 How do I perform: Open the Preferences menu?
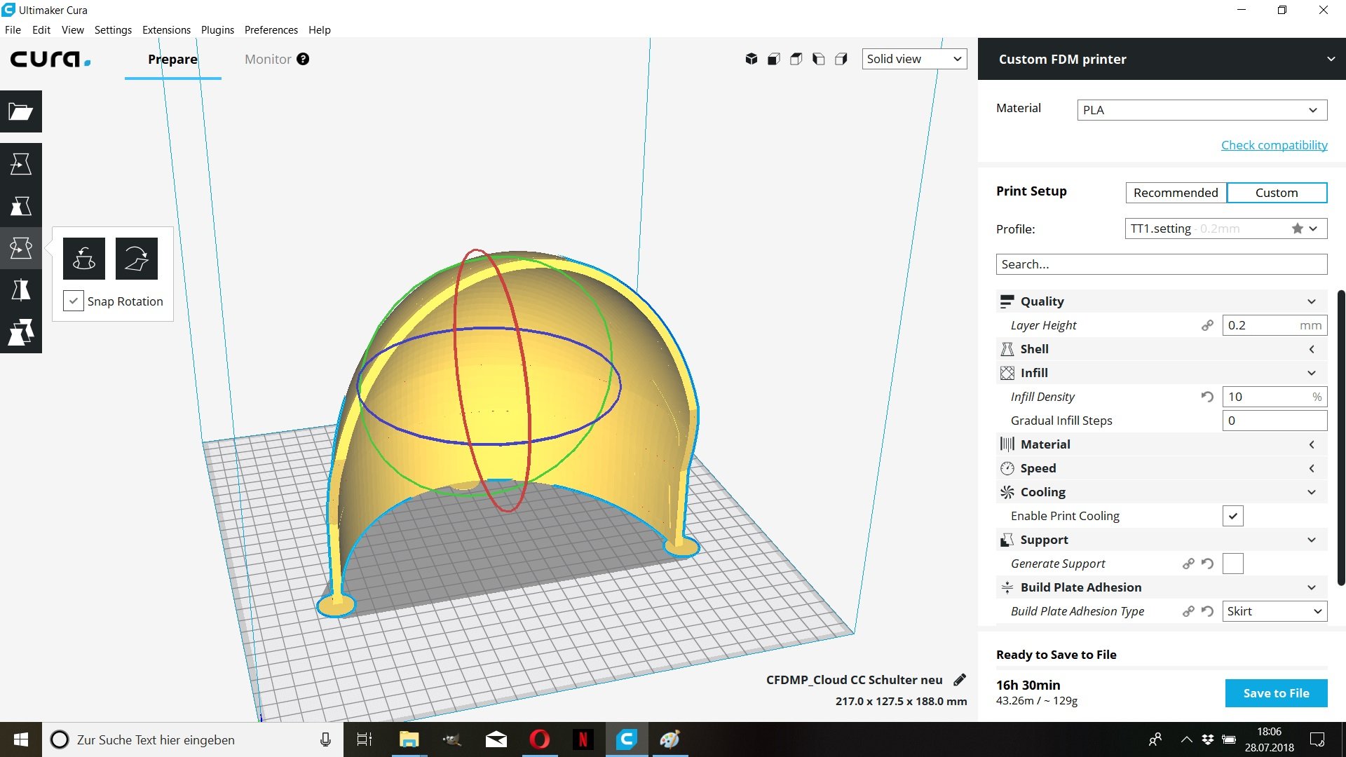click(271, 30)
